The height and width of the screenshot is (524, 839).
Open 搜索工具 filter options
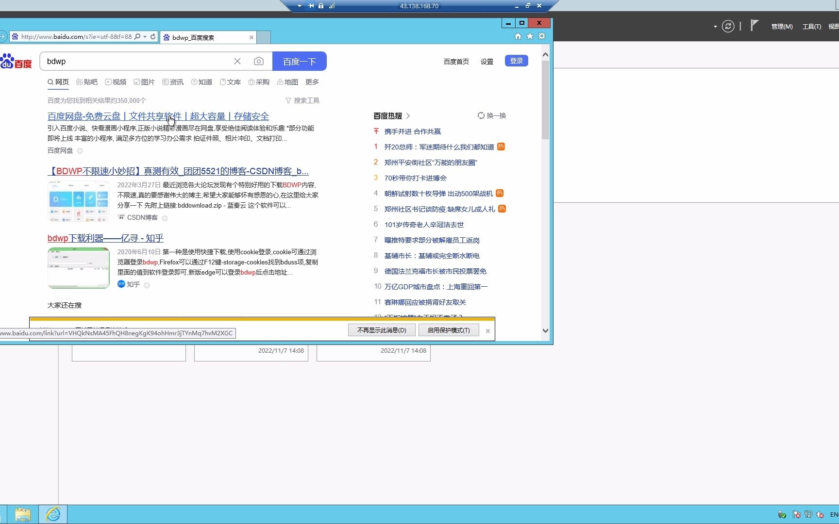[x=302, y=100]
